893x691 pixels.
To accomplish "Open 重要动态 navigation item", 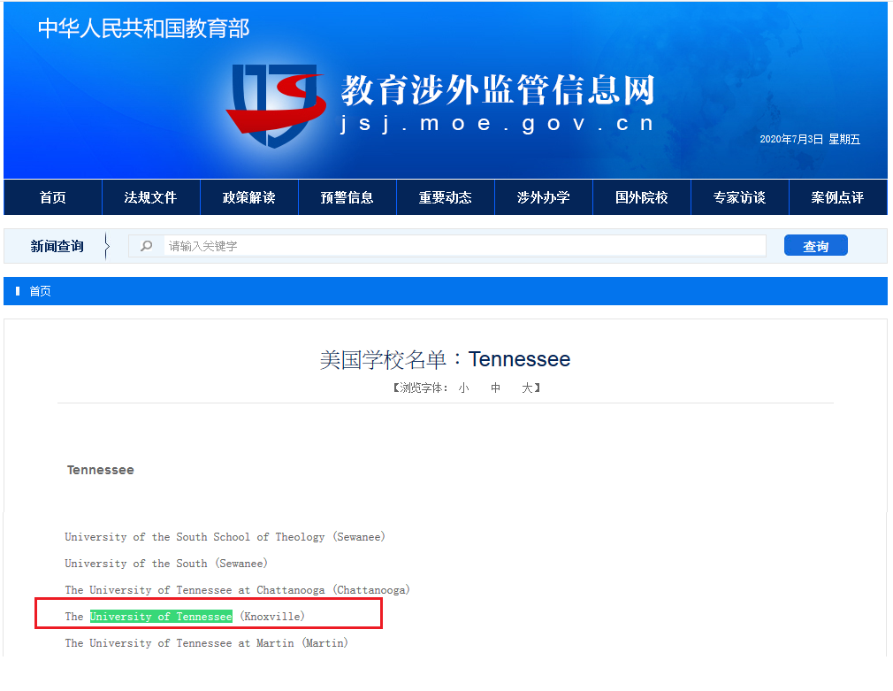I will [x=446, y=197].
